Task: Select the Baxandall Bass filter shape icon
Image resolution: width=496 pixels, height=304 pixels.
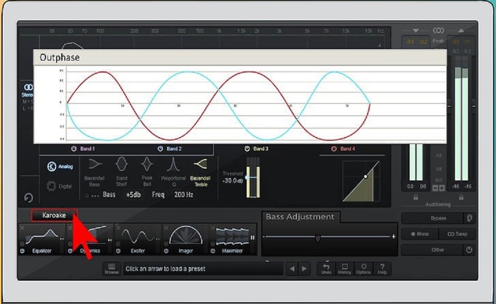Action: (95, 164)
